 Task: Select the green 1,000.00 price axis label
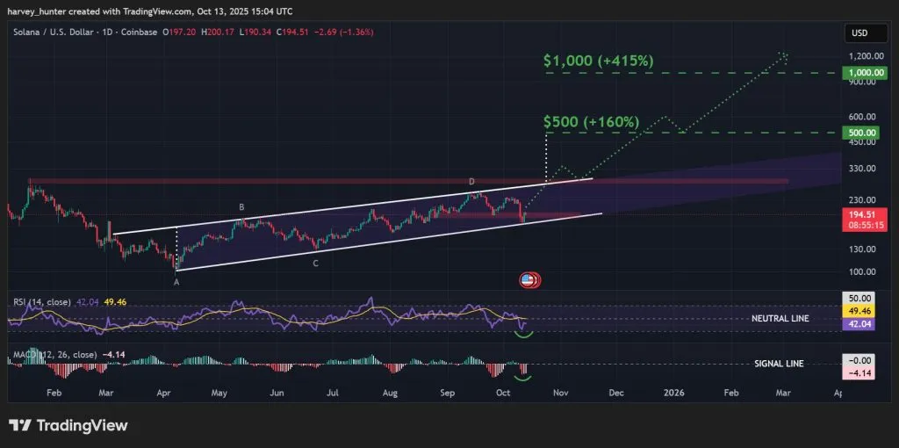coord(864,73)
